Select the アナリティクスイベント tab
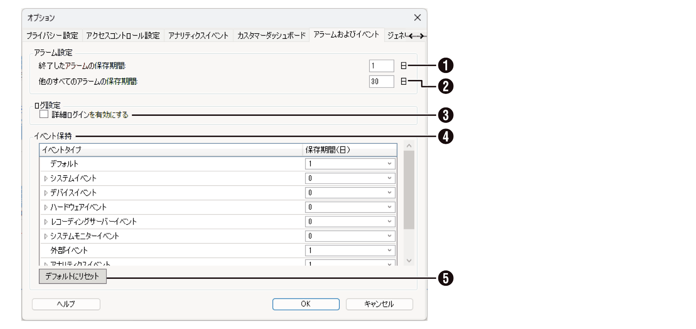The width and height of the screenshot is (696, 329). 198,35
